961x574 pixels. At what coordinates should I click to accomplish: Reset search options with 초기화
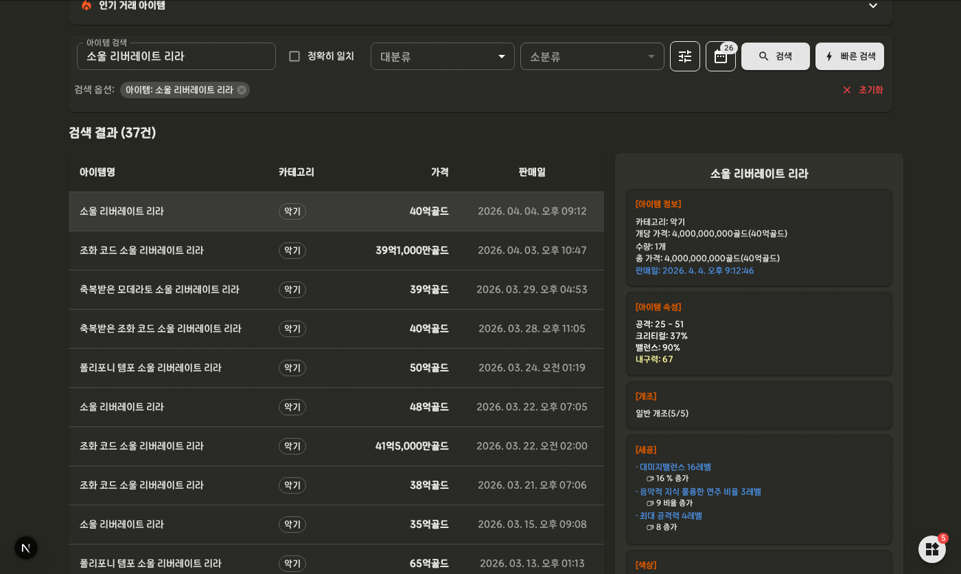(863, 90)
